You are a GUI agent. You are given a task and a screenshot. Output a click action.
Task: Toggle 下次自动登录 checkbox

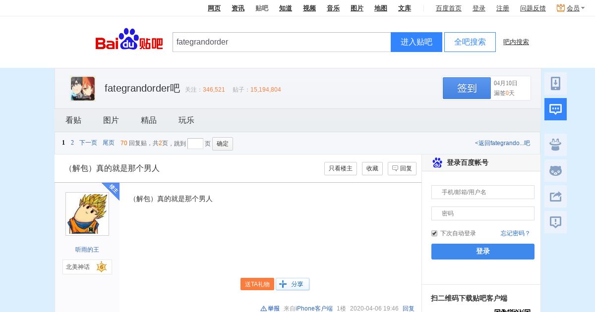tap(434, 233)
